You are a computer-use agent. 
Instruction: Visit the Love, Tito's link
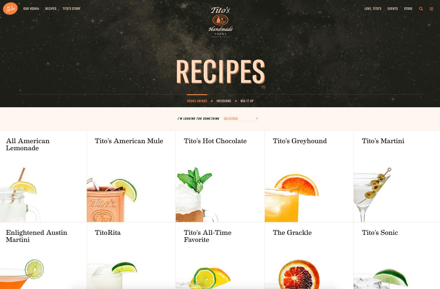373,9
